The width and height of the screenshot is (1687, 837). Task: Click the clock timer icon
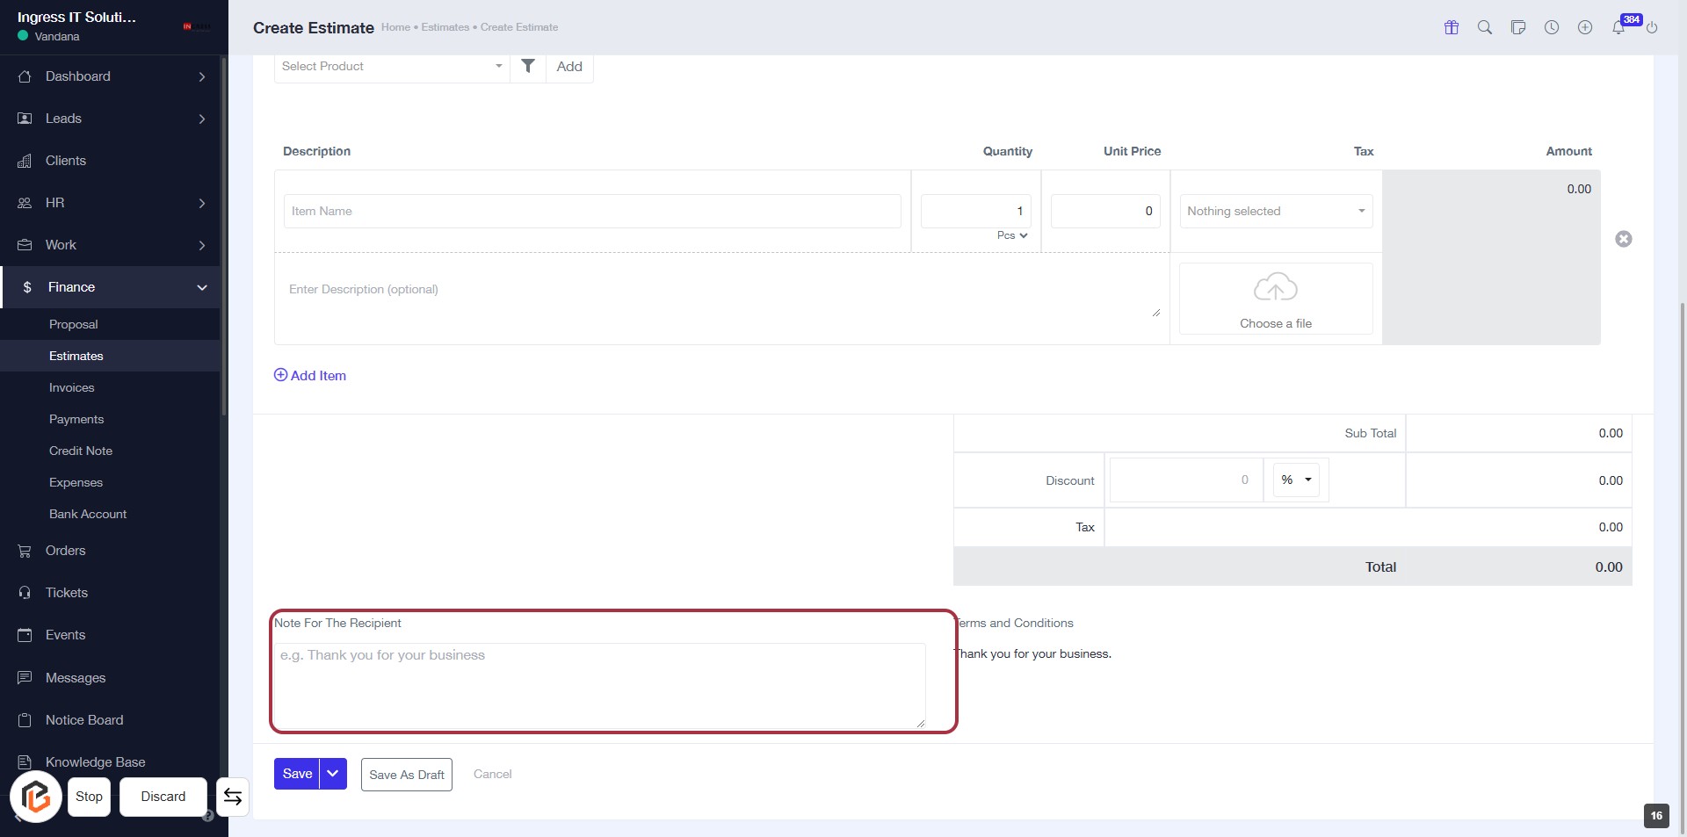pyautogui.click(x=1552, y=27)
